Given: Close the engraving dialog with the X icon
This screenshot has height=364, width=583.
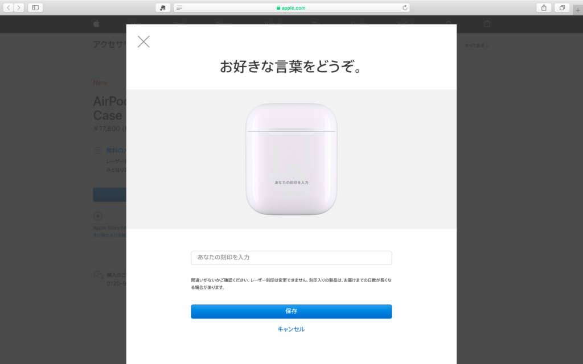Looking at the screenshot, I should click(x=143, y=42).
